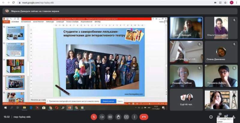Viewport: 240px width, 123px height.
Task: Open КОНСТРУКТОР tab in shared PowerPoint
Action: pos(38,22)
